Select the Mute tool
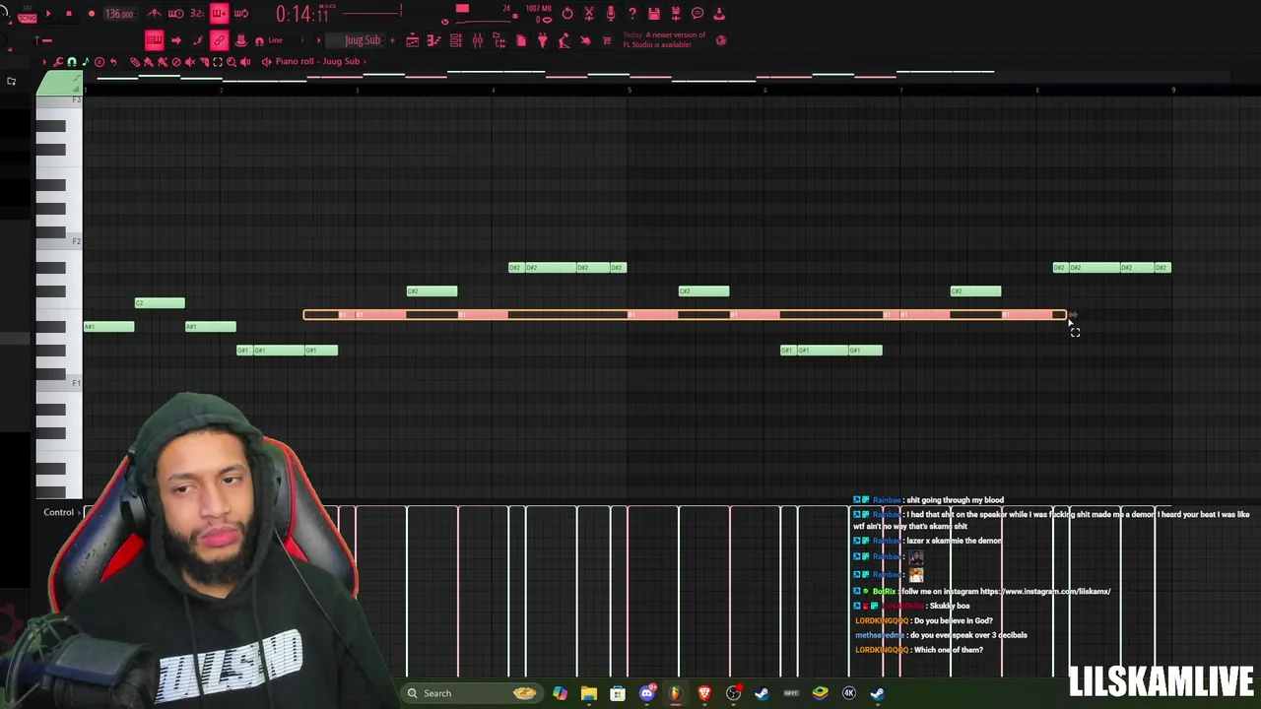The width and height of the screenshot is (1261, 709). coord(190,62)
